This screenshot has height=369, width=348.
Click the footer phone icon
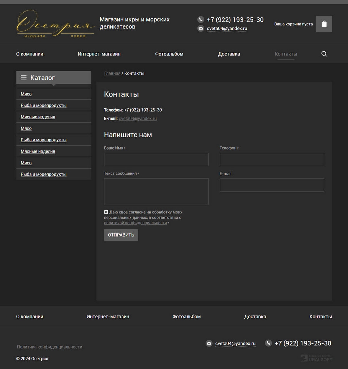(268, 343)
